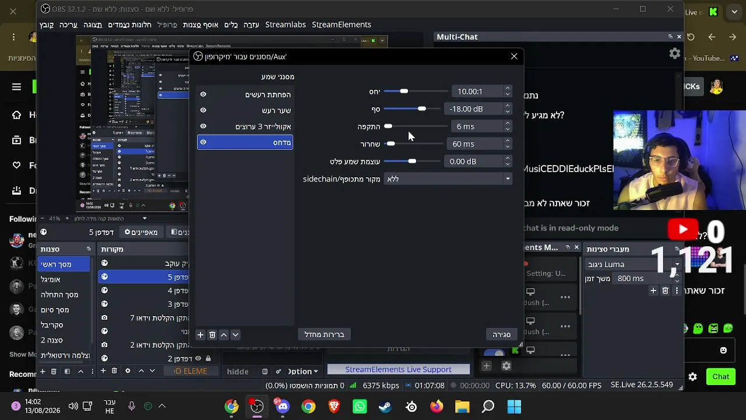The width and height of the screenshot is (746, 420).
Task: Open WhatsApp from the taskbar
Action: [x=360, y=407]
